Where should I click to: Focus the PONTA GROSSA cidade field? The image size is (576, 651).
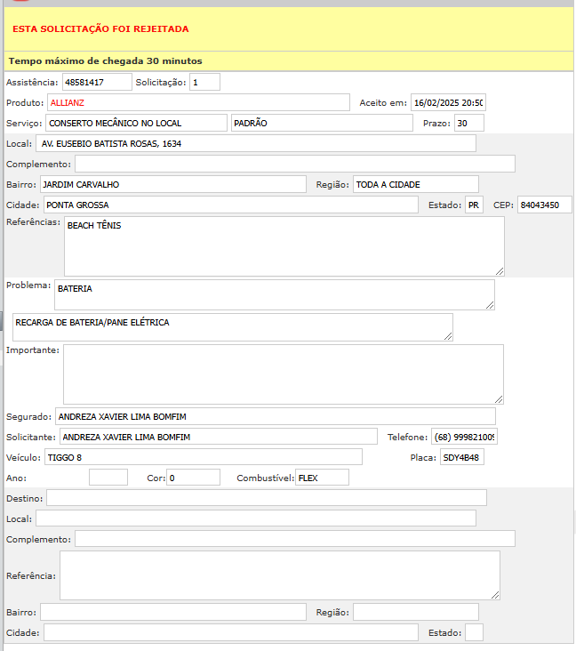[x=230, y=205]
